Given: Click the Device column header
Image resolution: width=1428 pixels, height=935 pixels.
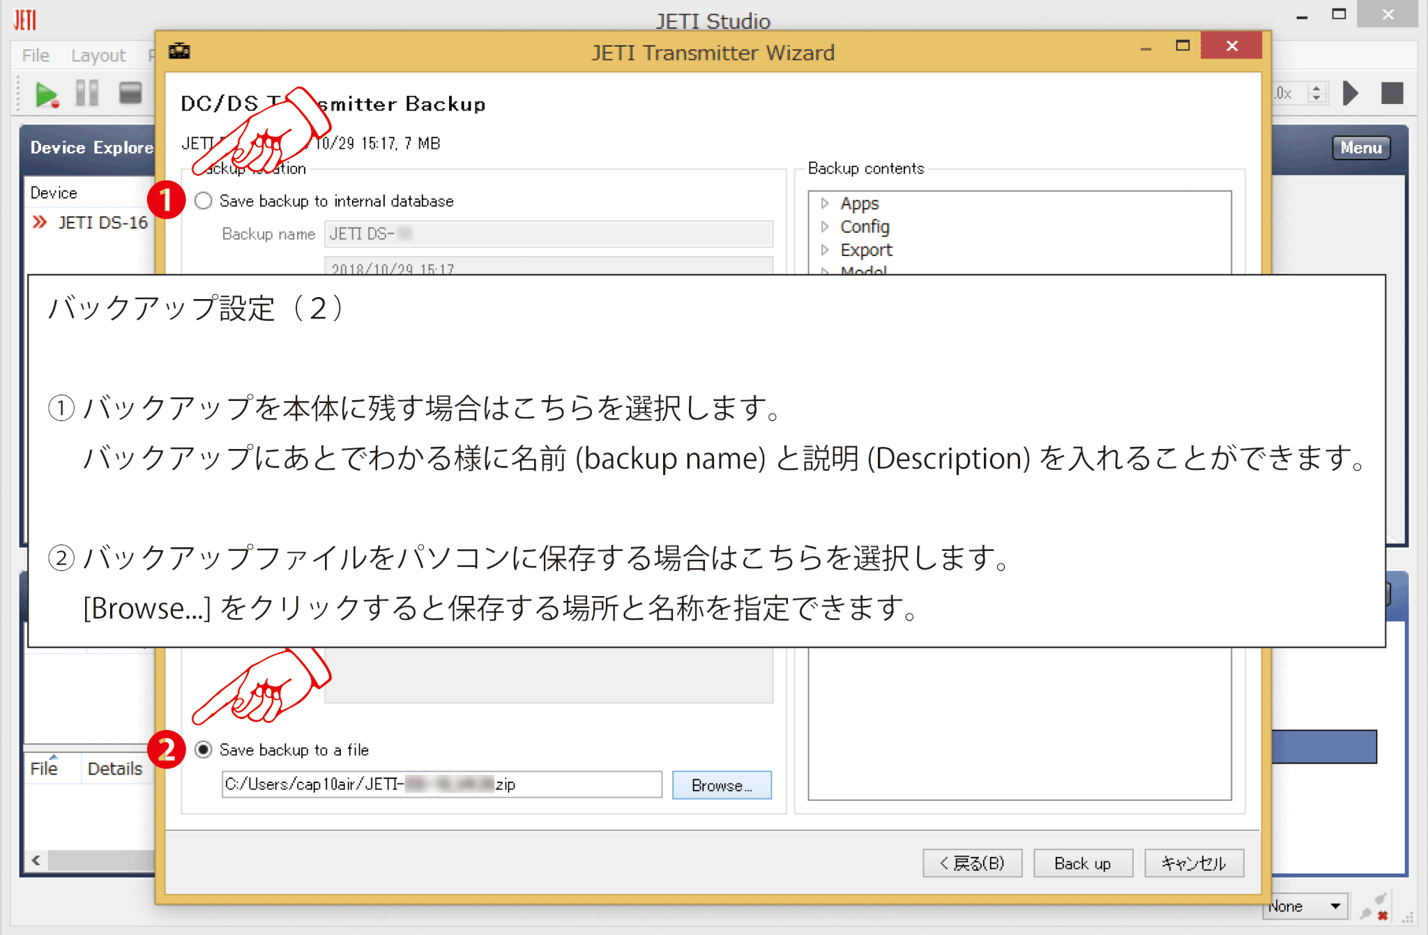Looking at the screenshot, I should click(54, 192).
